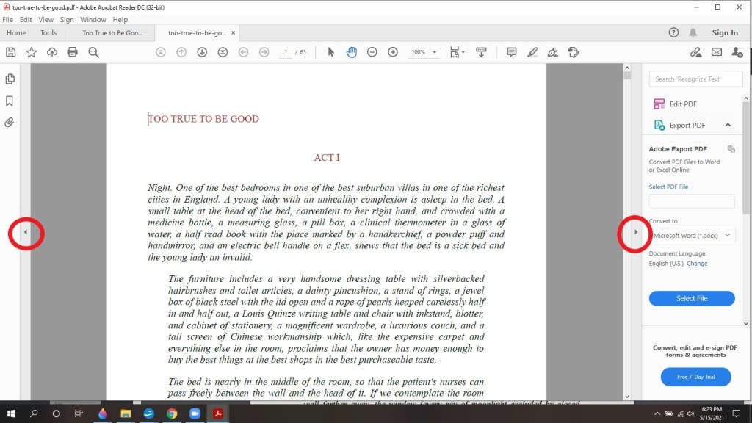The height and width of the screenshot is (423, 752).
Task: Open the View menu
Action: [46, 20]
